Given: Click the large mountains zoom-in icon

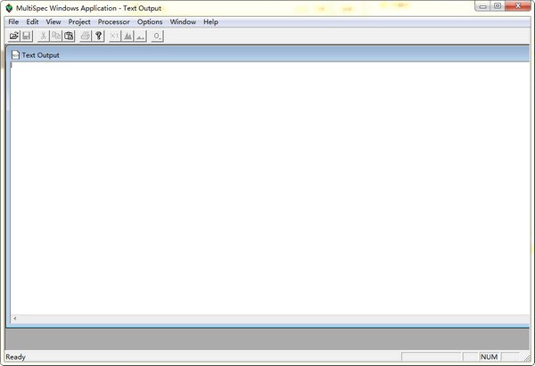Looking at the screenshot, I should [128, 37].
